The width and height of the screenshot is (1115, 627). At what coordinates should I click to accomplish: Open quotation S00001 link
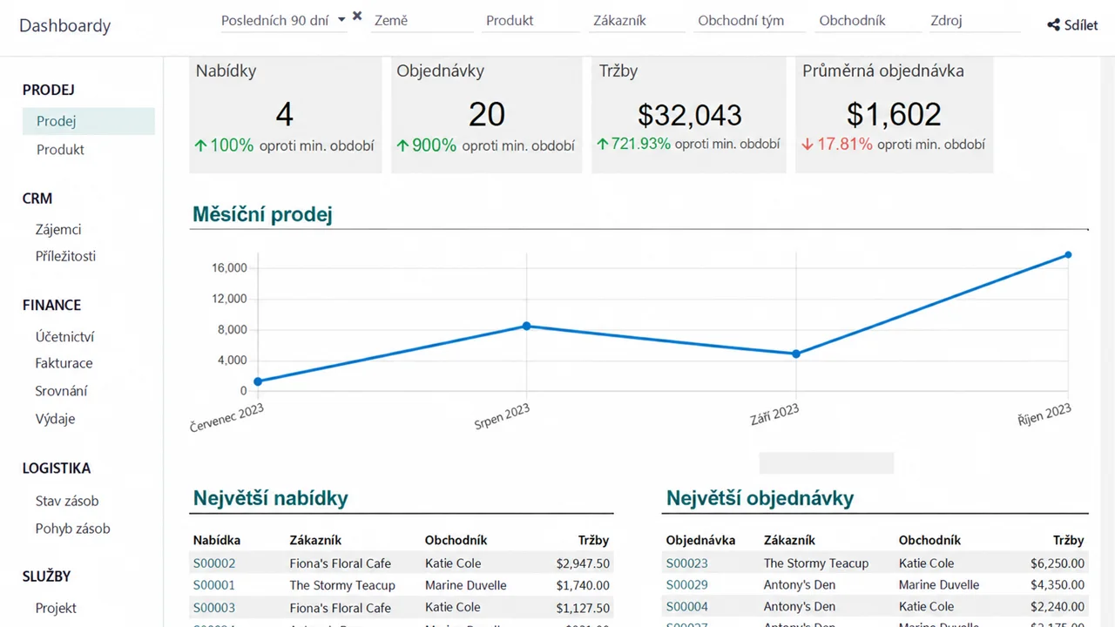pyautogui.click(x=214, y=585)
